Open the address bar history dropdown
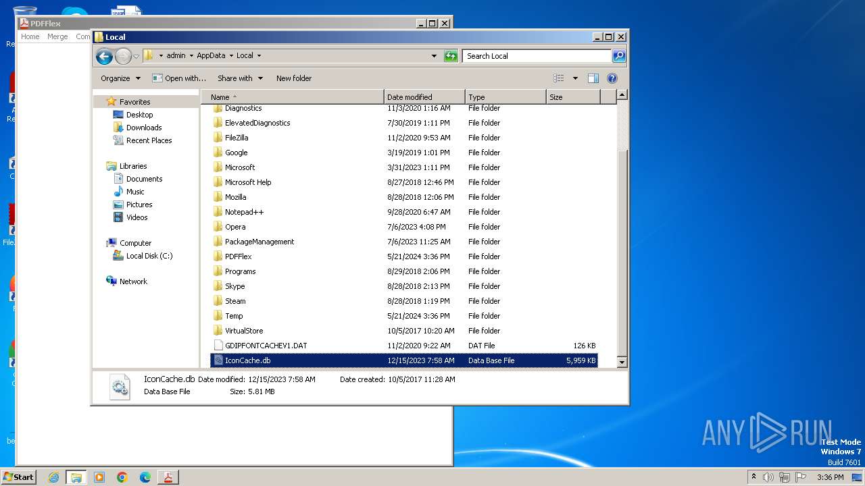This screenshot has height=486, width=865. click(434, 56)
